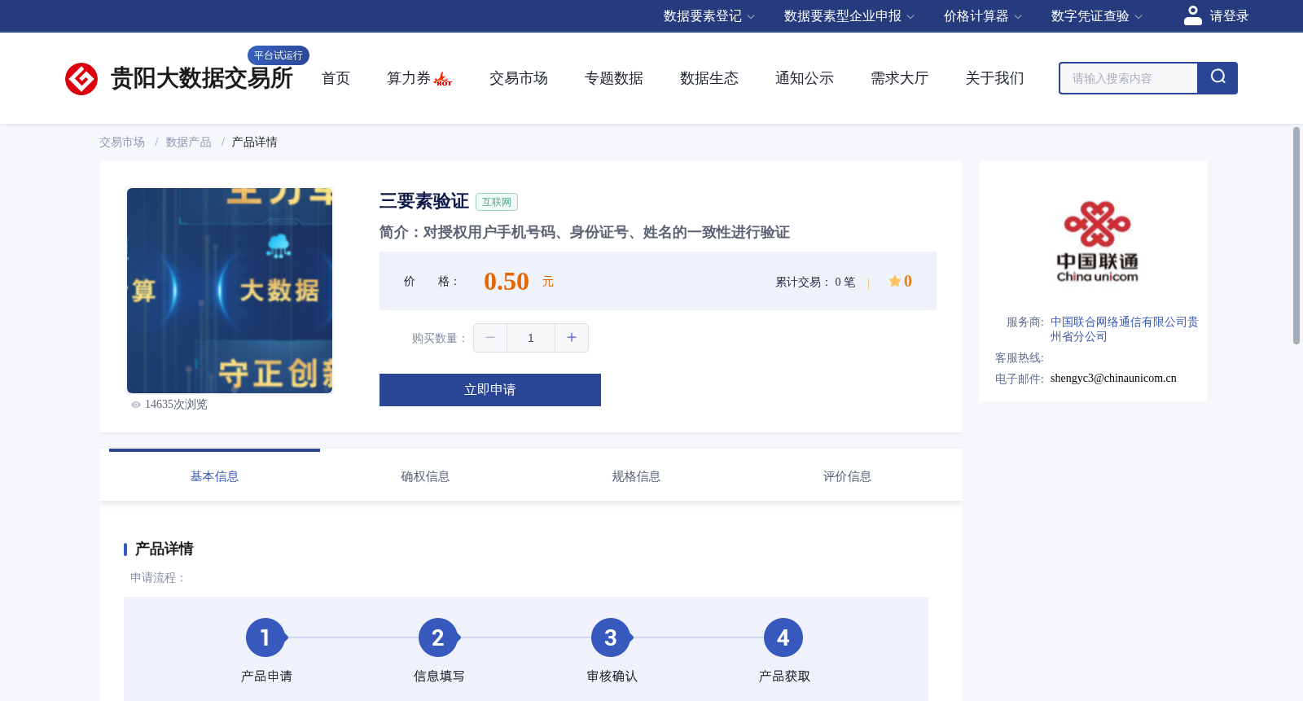The height and width of the screenshot is (701, 1303).
Task: Click the 请登录 link
Action: pyautogui.click(x=1229, y=16)
